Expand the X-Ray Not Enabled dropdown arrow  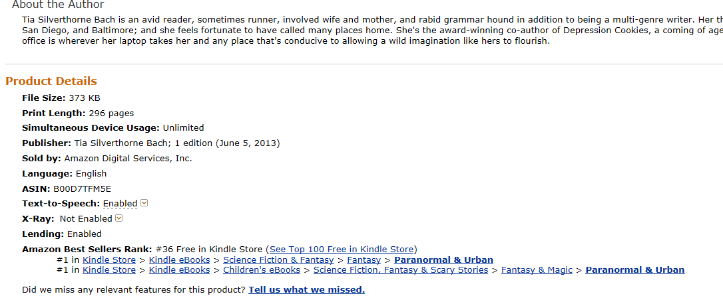[x=119, y=218]
